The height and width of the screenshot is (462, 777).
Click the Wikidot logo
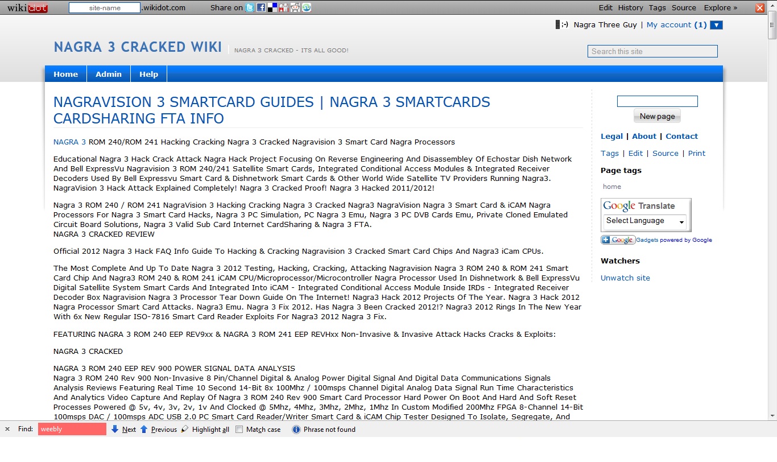click(x=27, y=8)
